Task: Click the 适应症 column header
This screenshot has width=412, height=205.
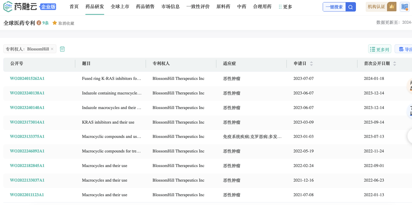Action: point(229,63)
